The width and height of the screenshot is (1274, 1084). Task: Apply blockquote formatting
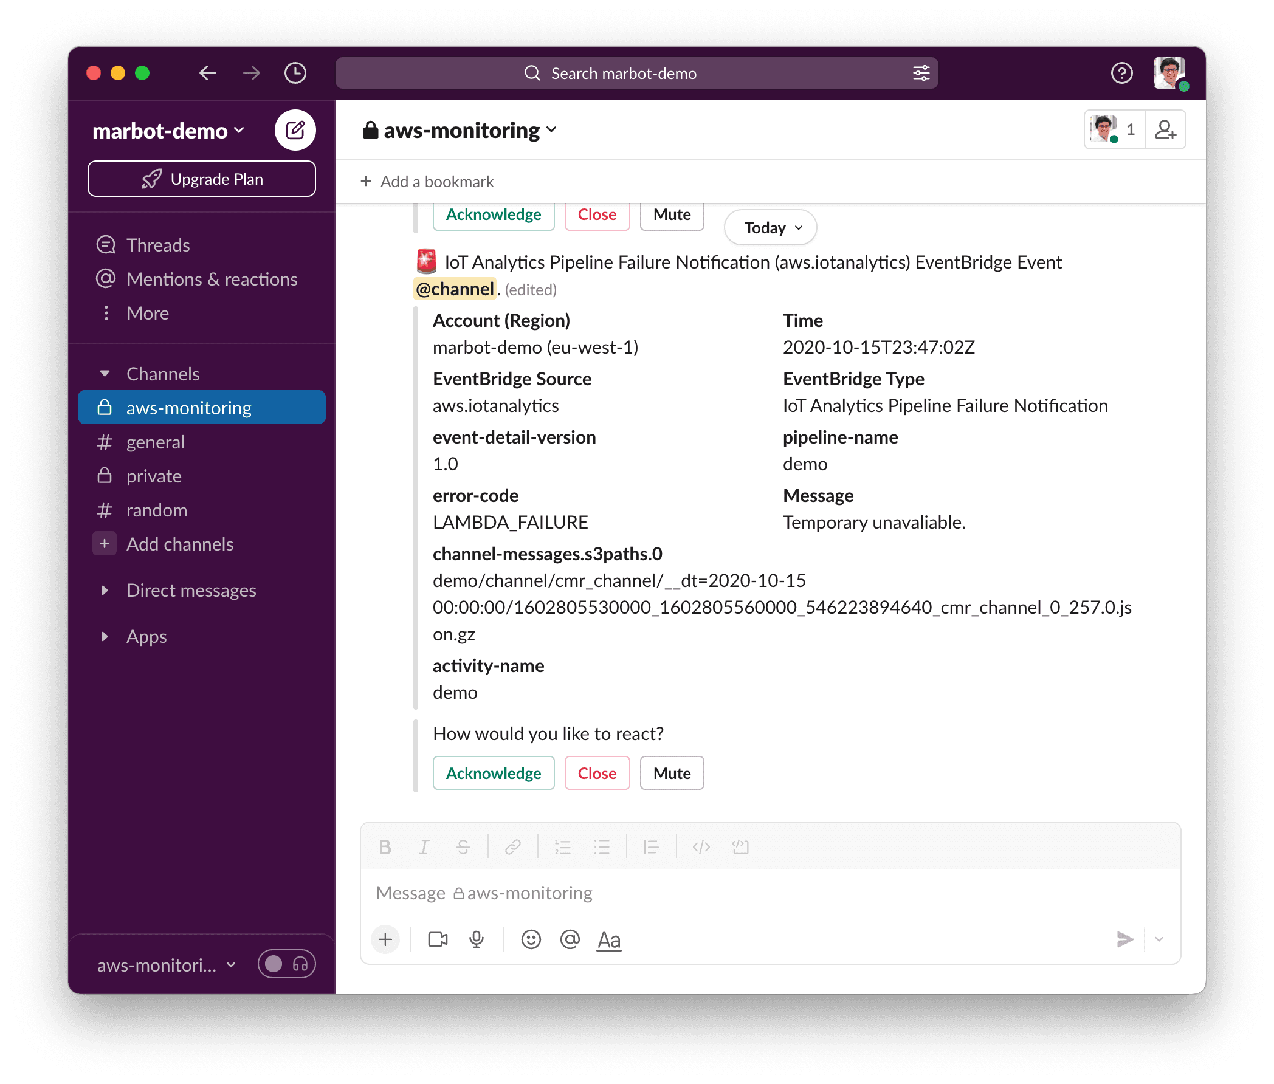point(651,847)
